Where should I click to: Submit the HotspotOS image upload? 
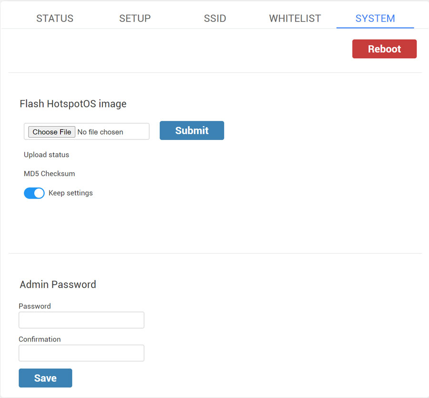(192, 130)
